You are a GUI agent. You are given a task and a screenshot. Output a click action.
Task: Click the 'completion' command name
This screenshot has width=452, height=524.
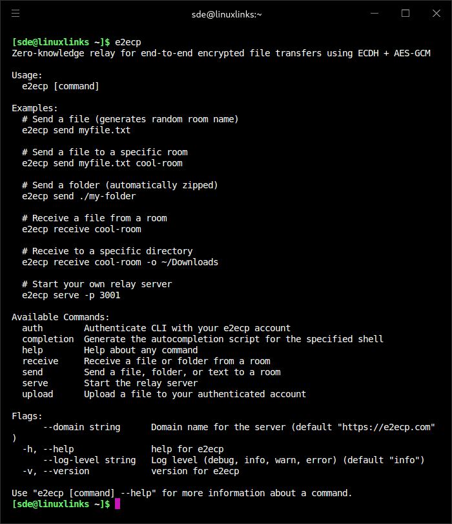[48, 339]
